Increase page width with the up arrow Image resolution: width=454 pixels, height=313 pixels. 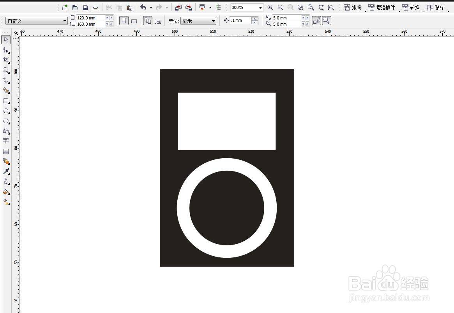click(x=111, y=18)
